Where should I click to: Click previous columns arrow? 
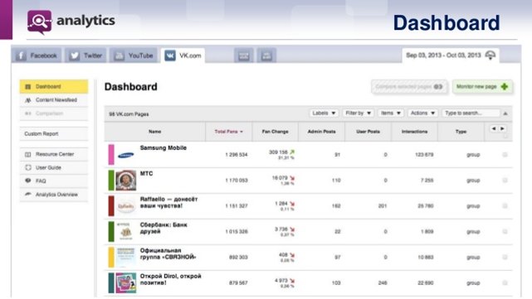point(494,128)
